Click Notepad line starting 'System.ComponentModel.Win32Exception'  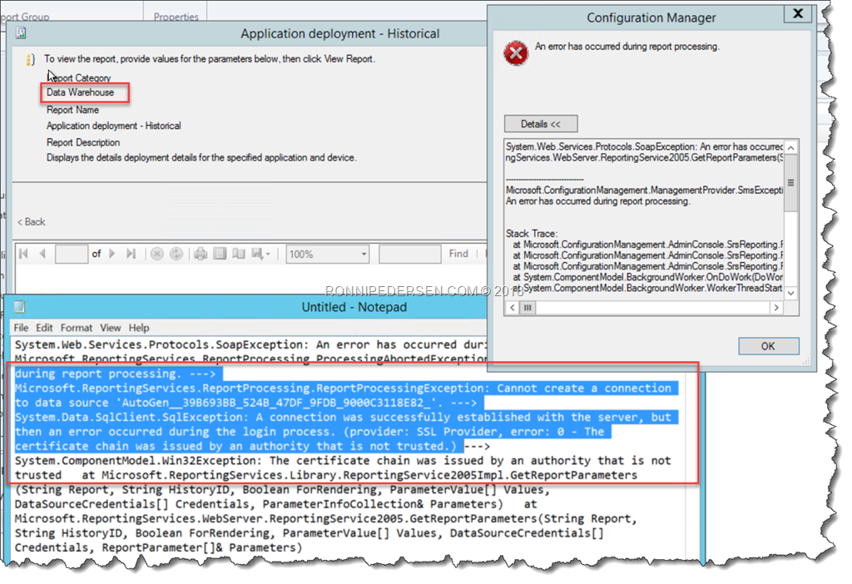click(343, 461)
